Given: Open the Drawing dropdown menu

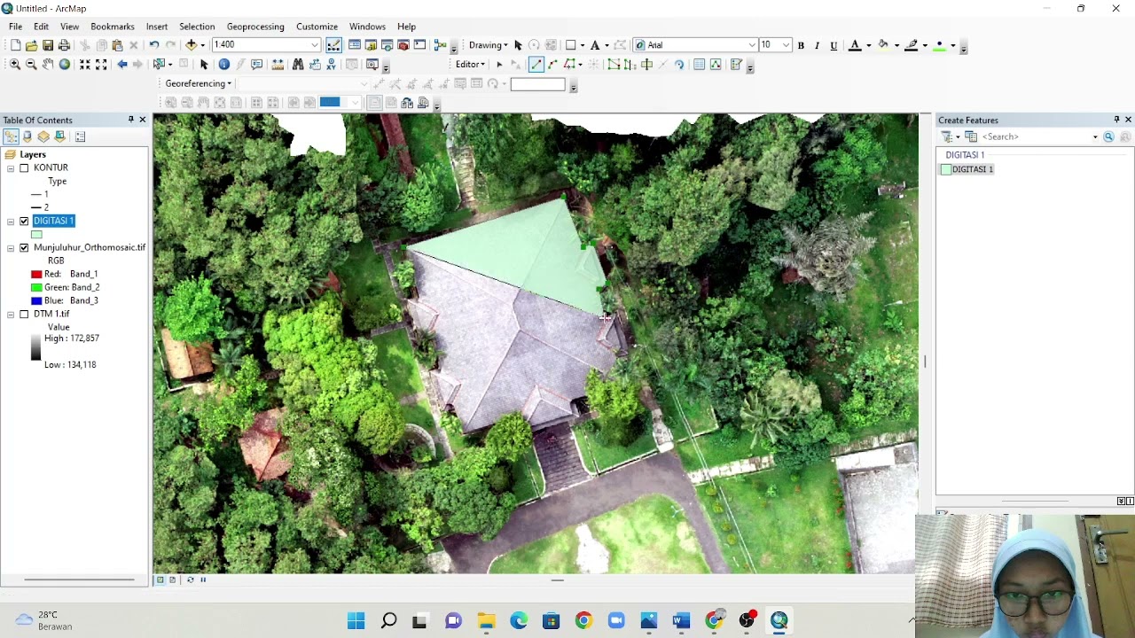Looking at the screenshot, I should (489, 45).
